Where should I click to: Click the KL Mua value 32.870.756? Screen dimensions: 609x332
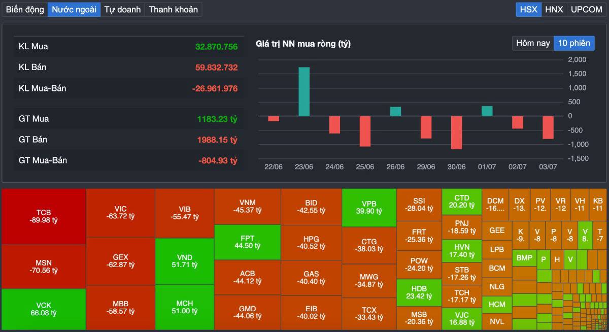pyautogui.click(x=216, y=46)
